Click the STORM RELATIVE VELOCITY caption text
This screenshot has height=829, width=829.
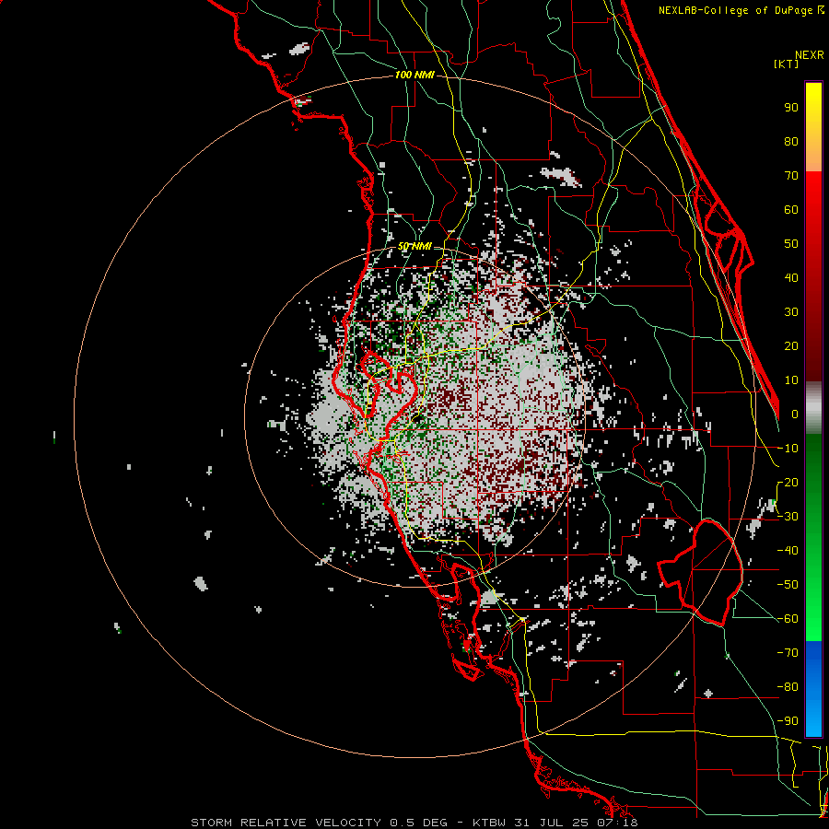pyautogui.click(x=286, y=823)
